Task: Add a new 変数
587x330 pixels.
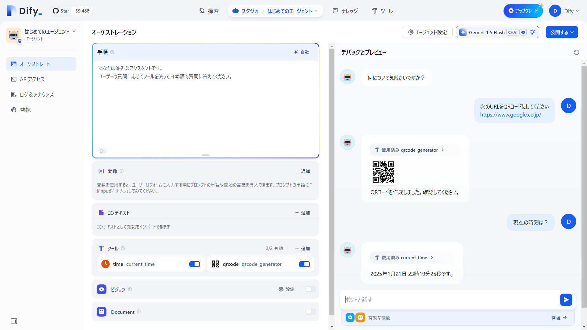Action: [303, 171]
